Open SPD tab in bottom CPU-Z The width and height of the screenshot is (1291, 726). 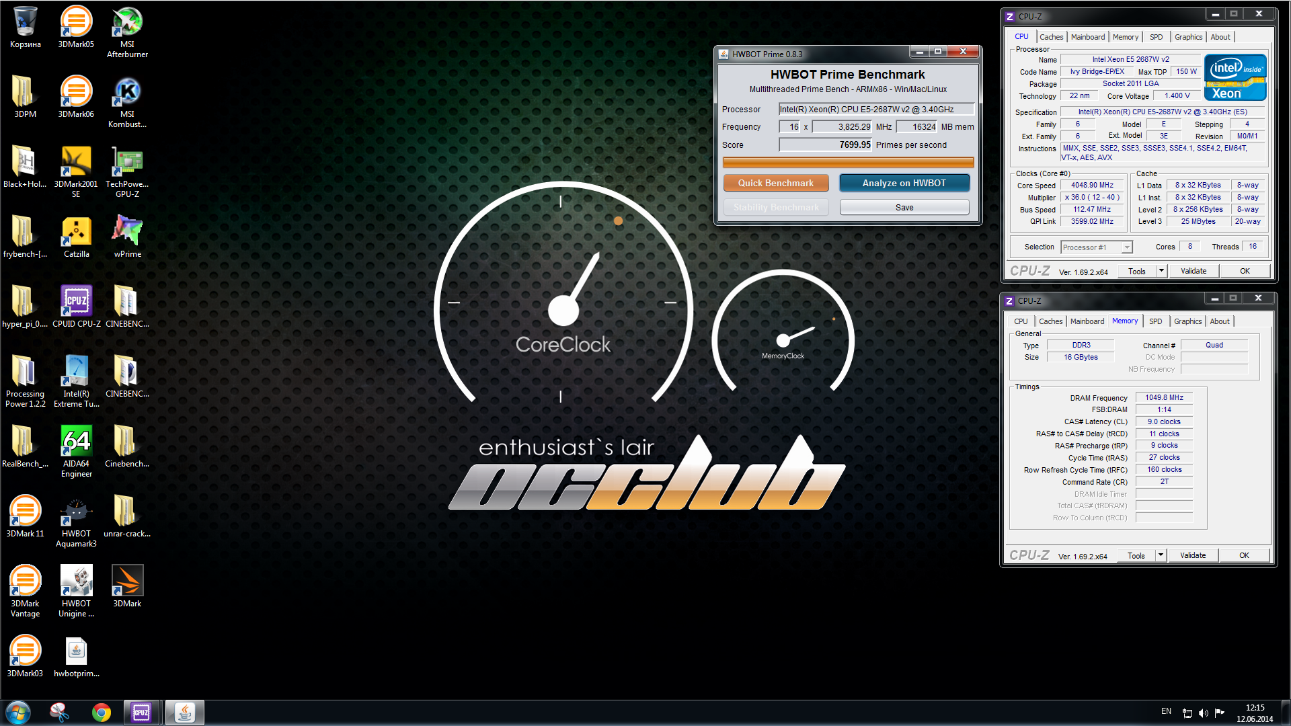(1155, 321)
